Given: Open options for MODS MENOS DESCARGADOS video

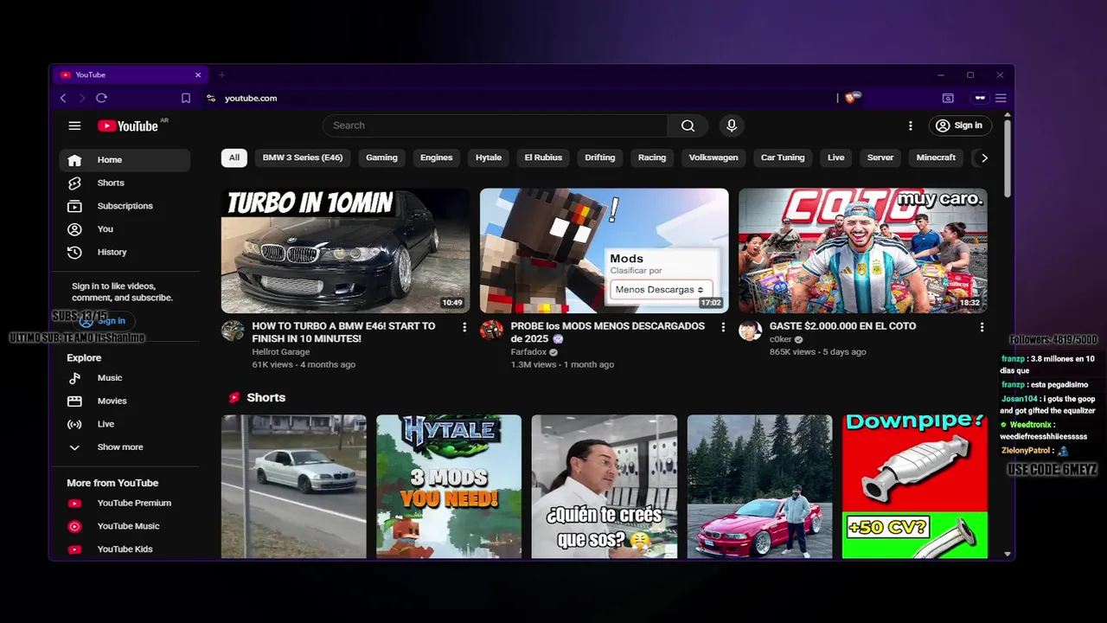Looking at the screenshot, I should click(x=723, y=327).
